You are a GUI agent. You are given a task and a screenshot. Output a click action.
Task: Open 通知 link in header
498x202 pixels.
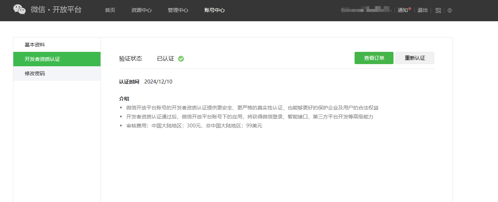click(403, 10)
